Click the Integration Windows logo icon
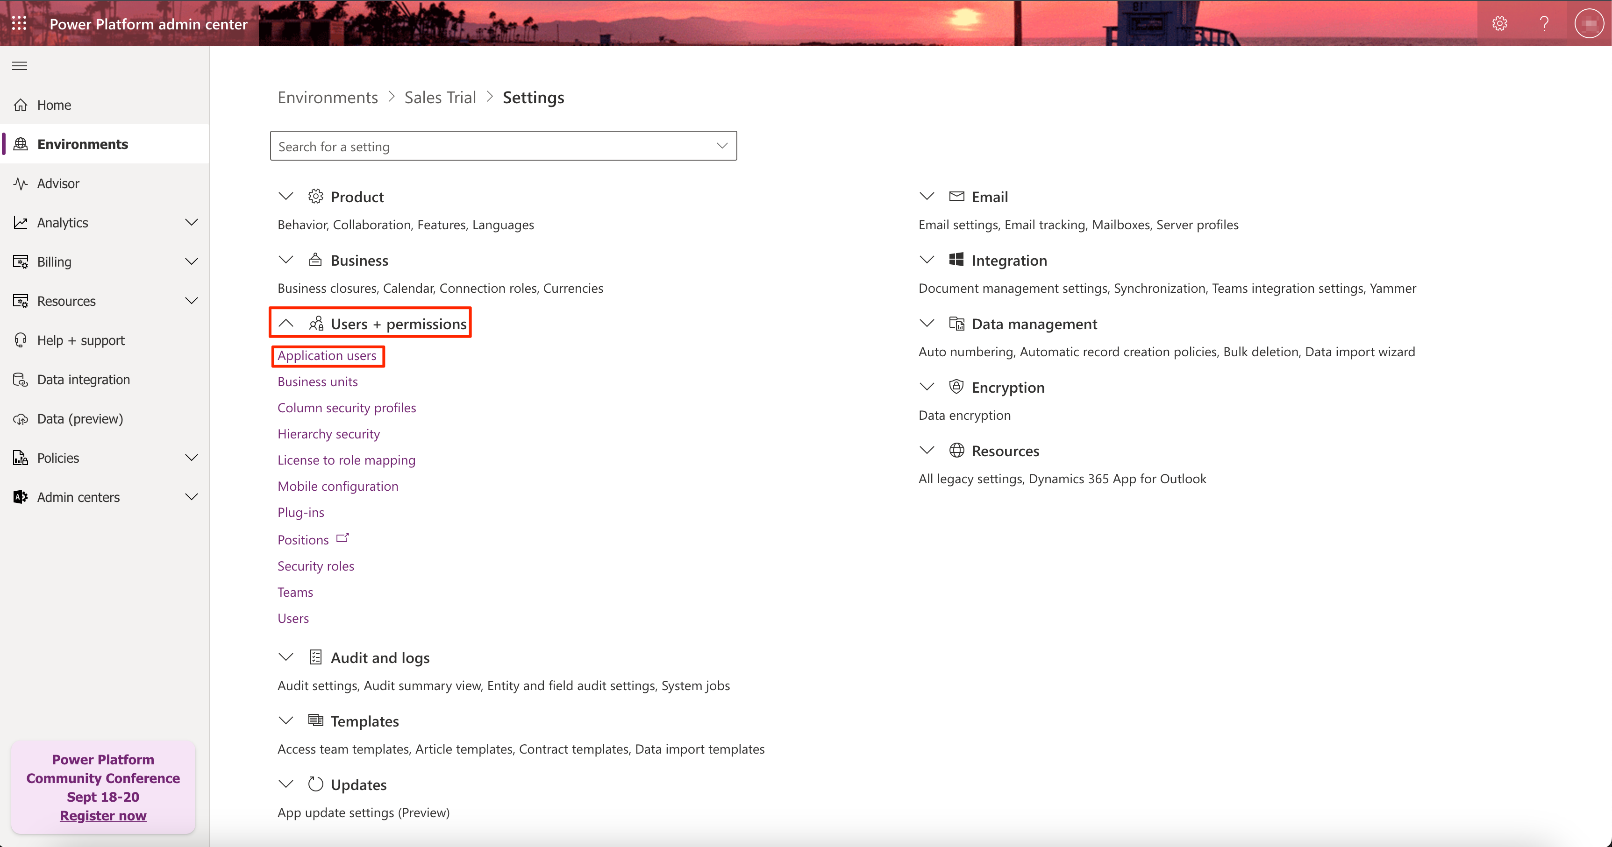Screen dimensions: 1612x847 pyautogui.click(x=956, y=260)
